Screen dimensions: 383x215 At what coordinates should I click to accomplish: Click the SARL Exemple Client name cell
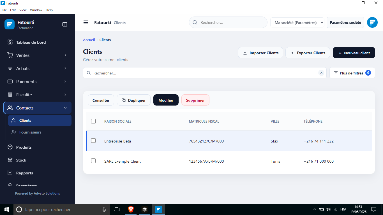point(123,161)
